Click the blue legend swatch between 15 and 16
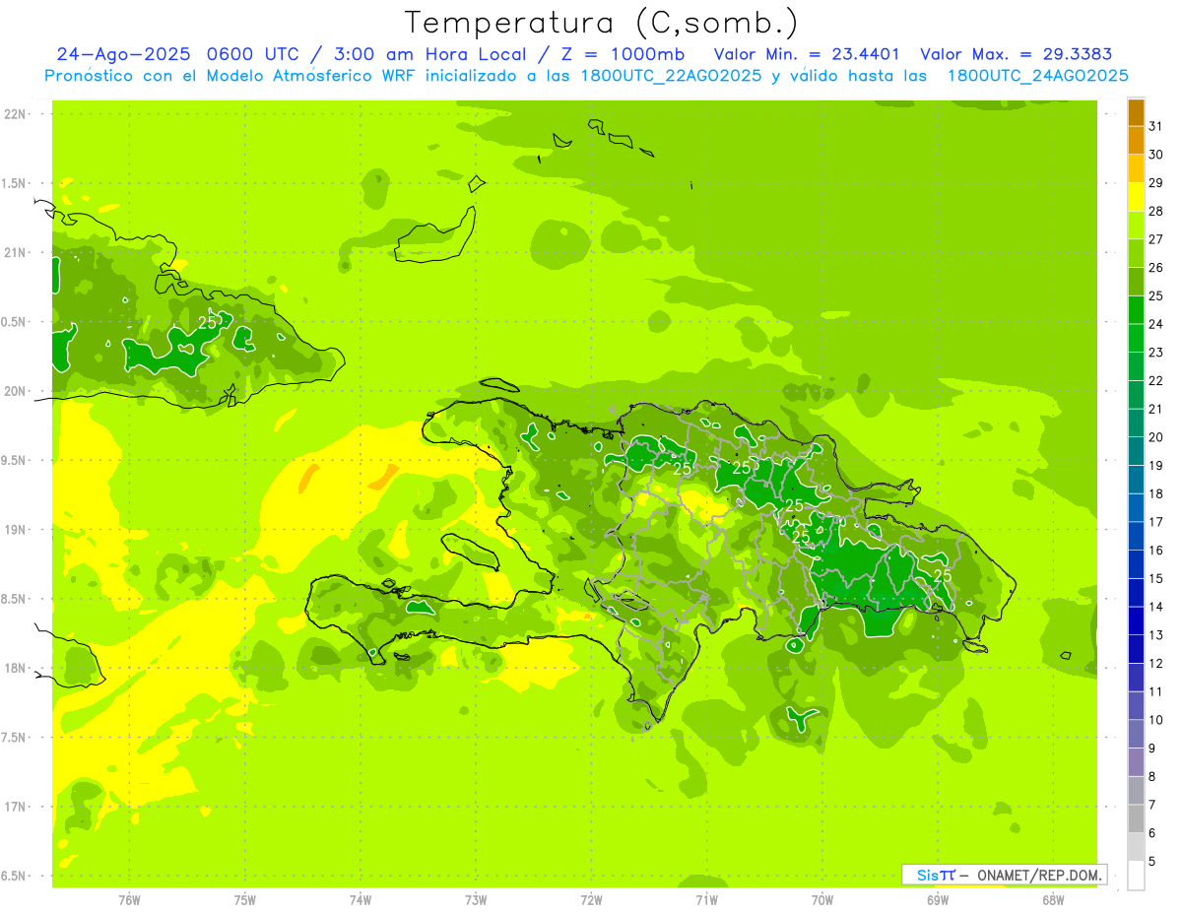Viewport: 1182px width, 913px height. [x=1136, y=565]
